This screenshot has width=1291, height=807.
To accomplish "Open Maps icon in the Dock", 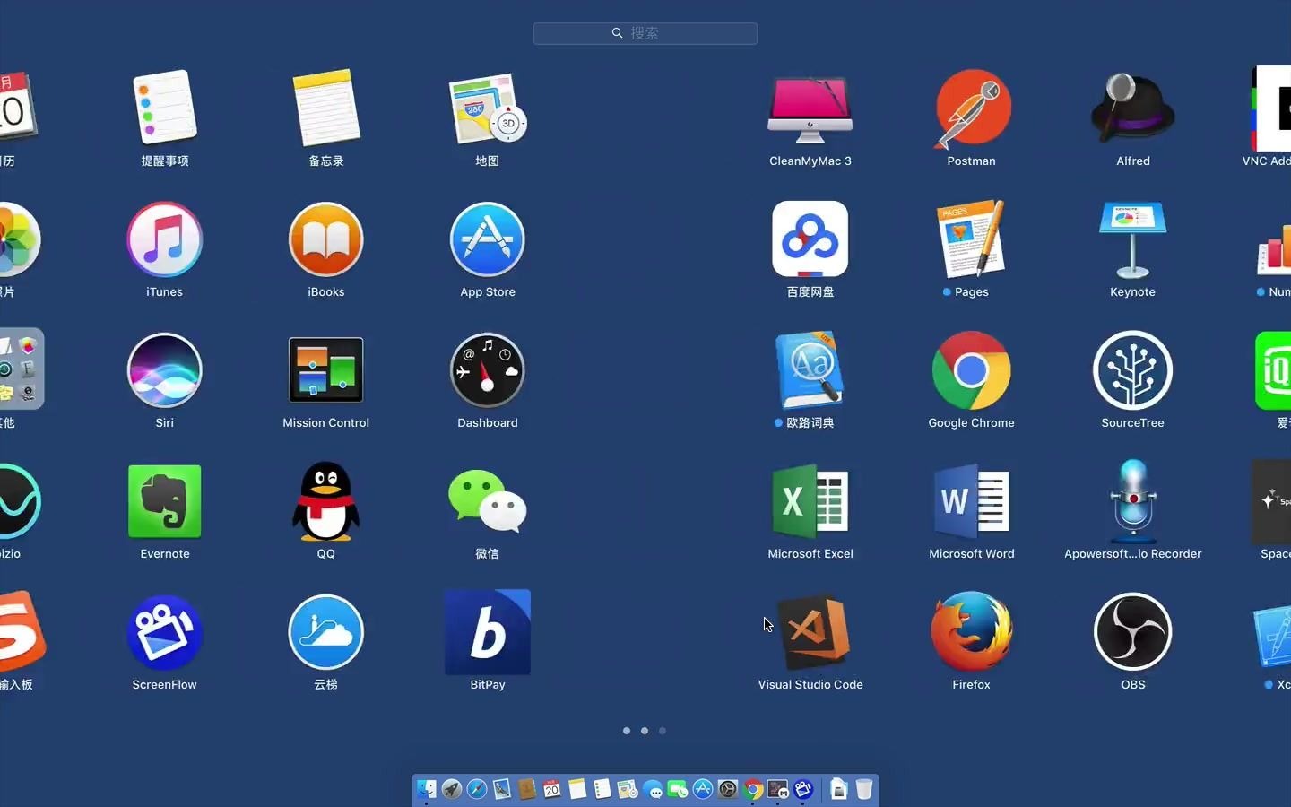I will point(628,788).
